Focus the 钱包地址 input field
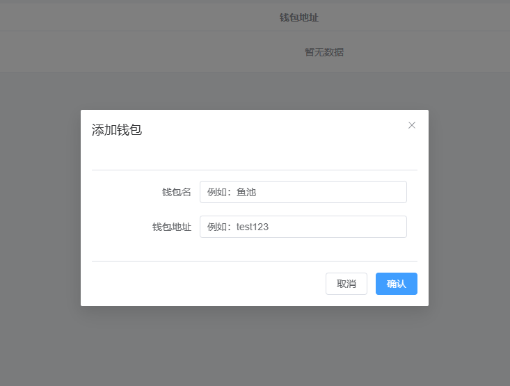This screenshot has width=510, height=386. pyautogui.click(x=303, y=227)
